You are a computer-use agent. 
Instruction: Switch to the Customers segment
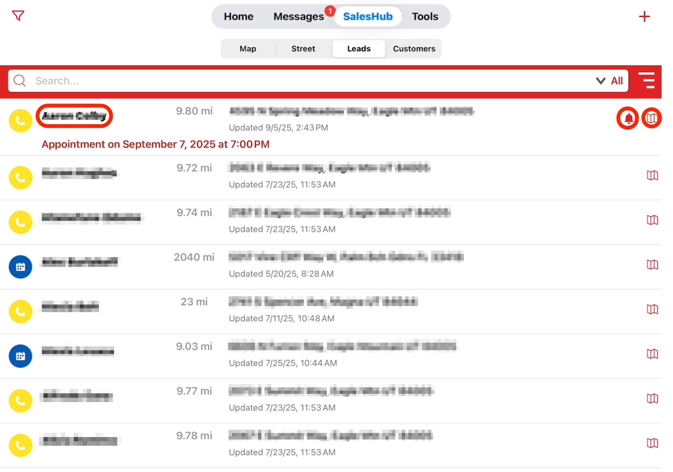pos(414,49)
